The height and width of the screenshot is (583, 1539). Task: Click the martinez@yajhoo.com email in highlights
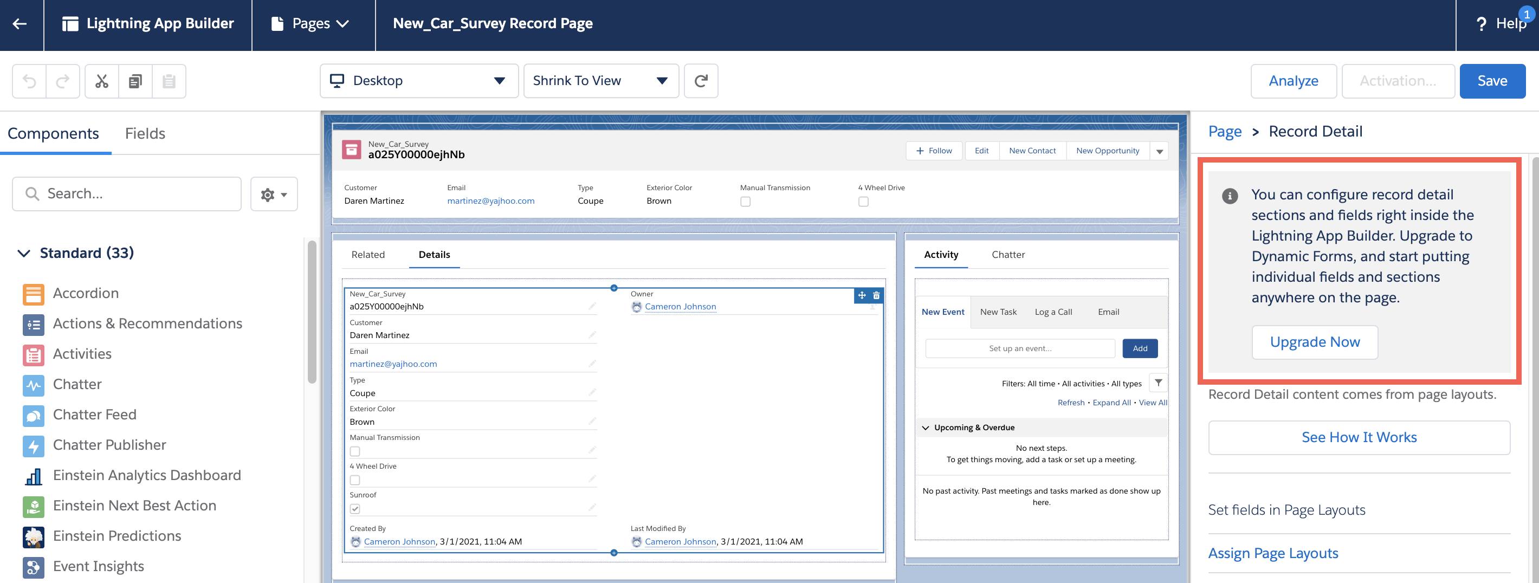[x=490, y=202]
